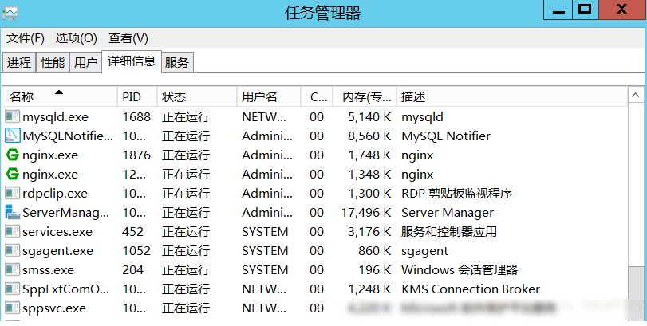Click memory value 860 K
Image resolution: width=647 pixels, height=326 pixels.
(x=375, y=250)
